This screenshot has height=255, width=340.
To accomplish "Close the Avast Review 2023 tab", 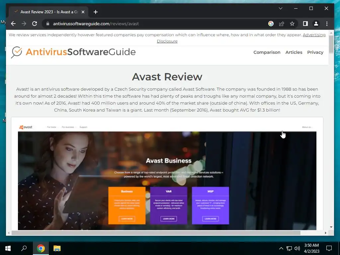I will [83, 12].
